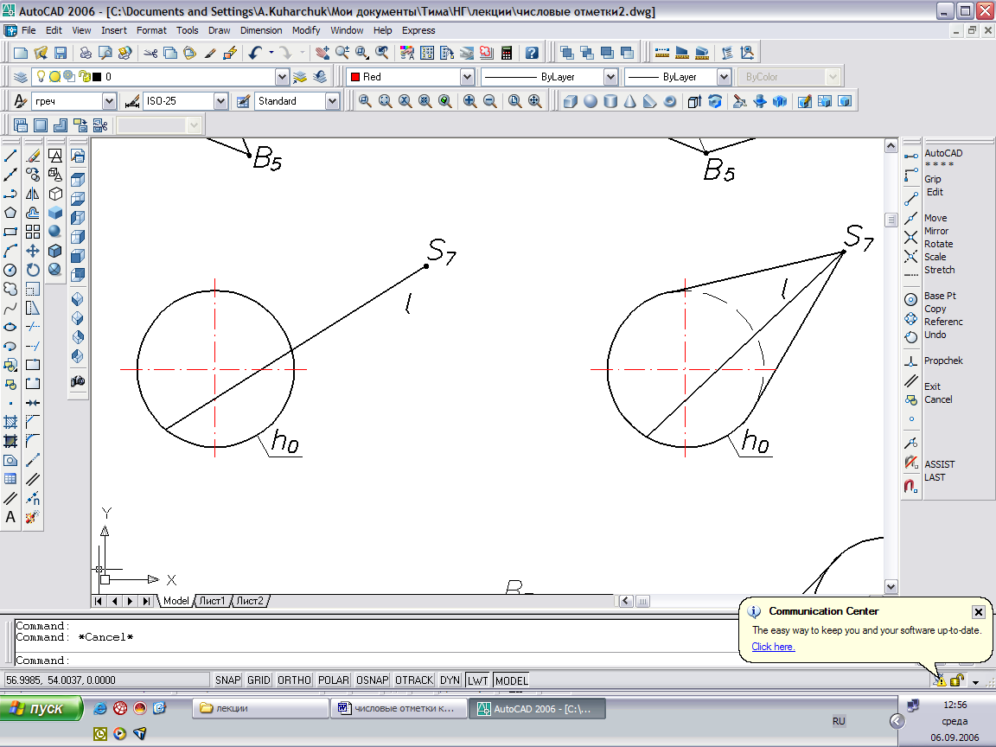This screenshot has width=996, height=747.
Task: Select the Array modify tool
Action: pyautogui.click(x=33, y=232)
